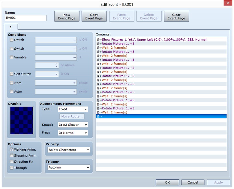The image size is (234, 189).
Task: Click Copy Event Page button
Action: click(x=94, y=17)
